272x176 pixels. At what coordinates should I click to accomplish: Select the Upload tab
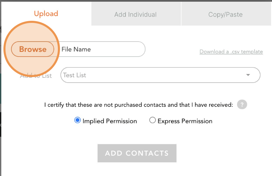point(46,14)
